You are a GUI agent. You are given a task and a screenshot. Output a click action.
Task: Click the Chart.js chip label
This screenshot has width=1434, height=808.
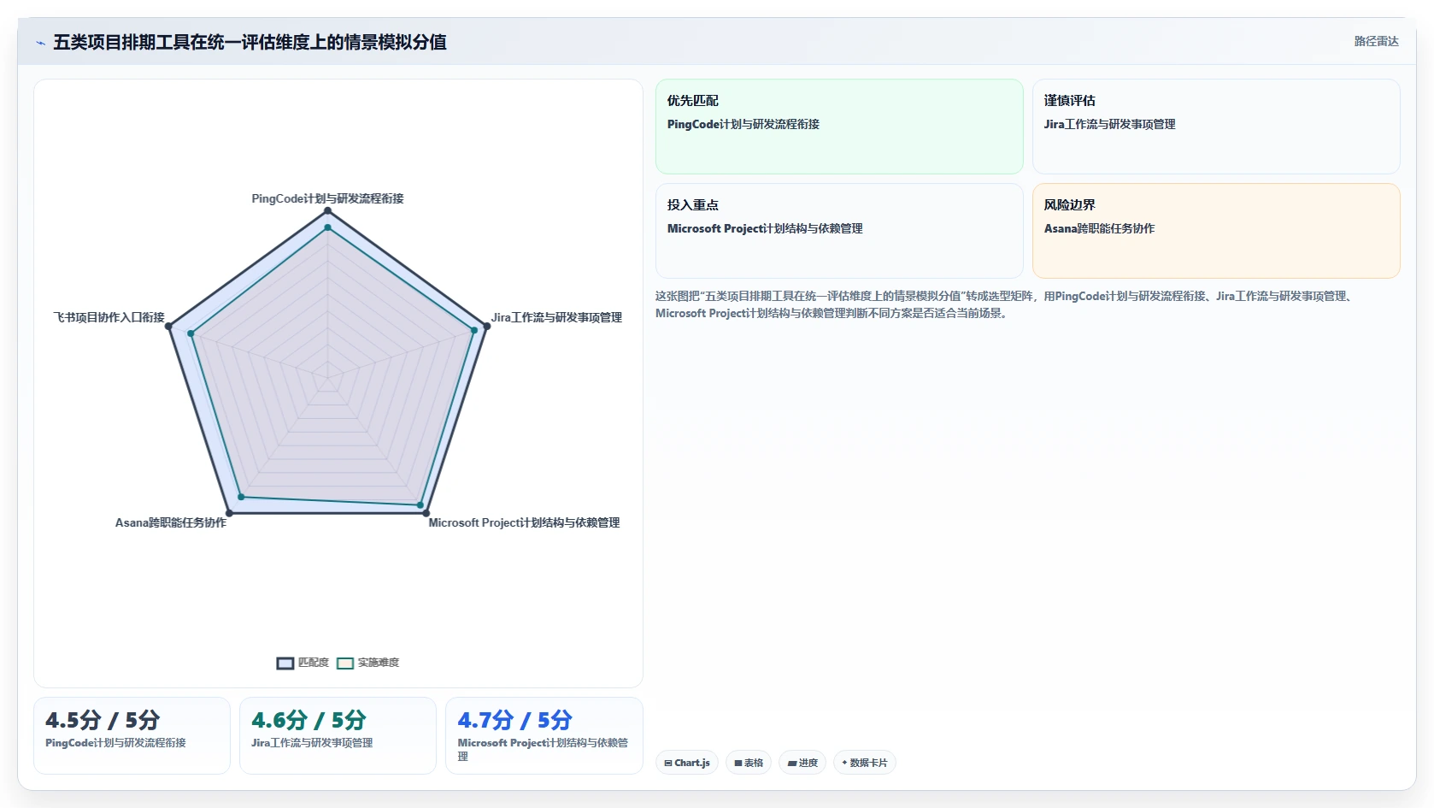click(692, 763)
